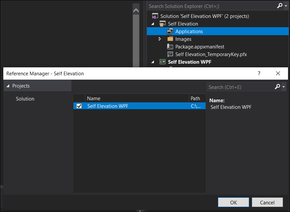Select the Self Elevation project label
The image size is (290, 212).
183,24
